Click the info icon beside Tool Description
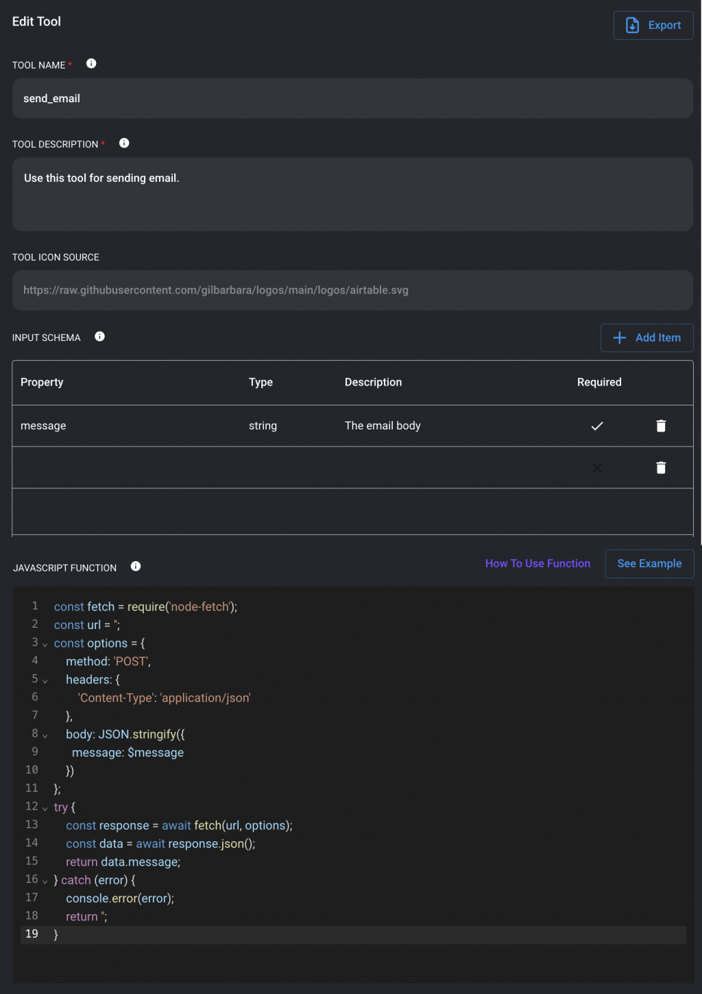The height and width of the screenshot is (994, 702). (x=124, y=143)
